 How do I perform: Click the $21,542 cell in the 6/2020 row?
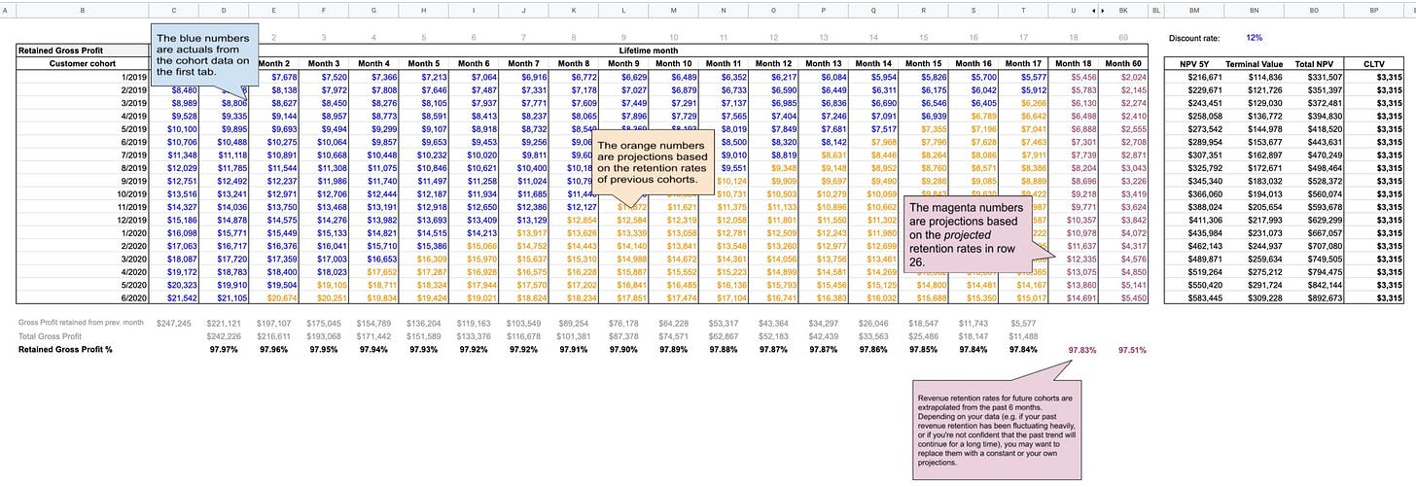(185, 297)
